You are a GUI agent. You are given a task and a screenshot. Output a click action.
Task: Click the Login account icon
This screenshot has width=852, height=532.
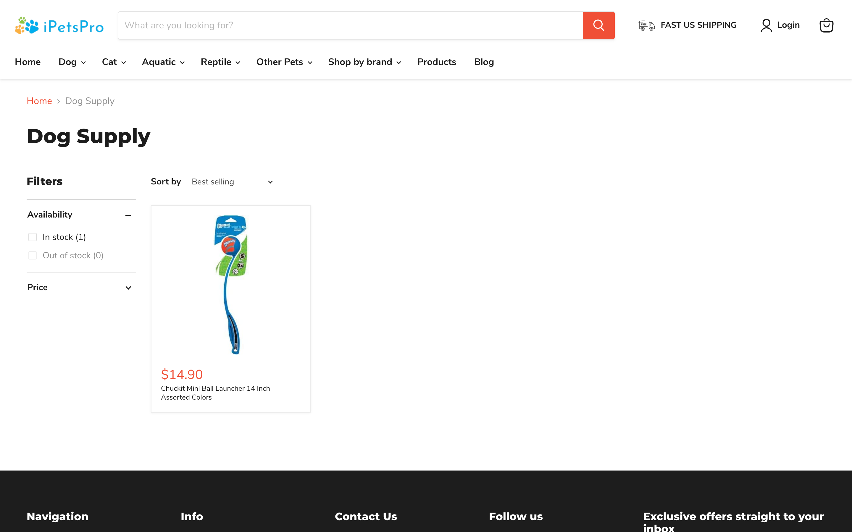(766, 25)
